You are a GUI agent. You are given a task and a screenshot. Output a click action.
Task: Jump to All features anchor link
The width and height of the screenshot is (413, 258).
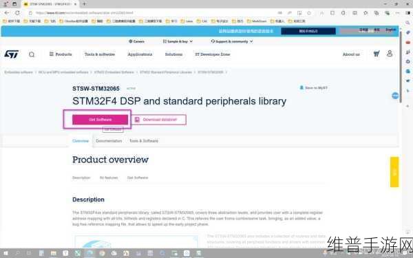pos(109,178)
